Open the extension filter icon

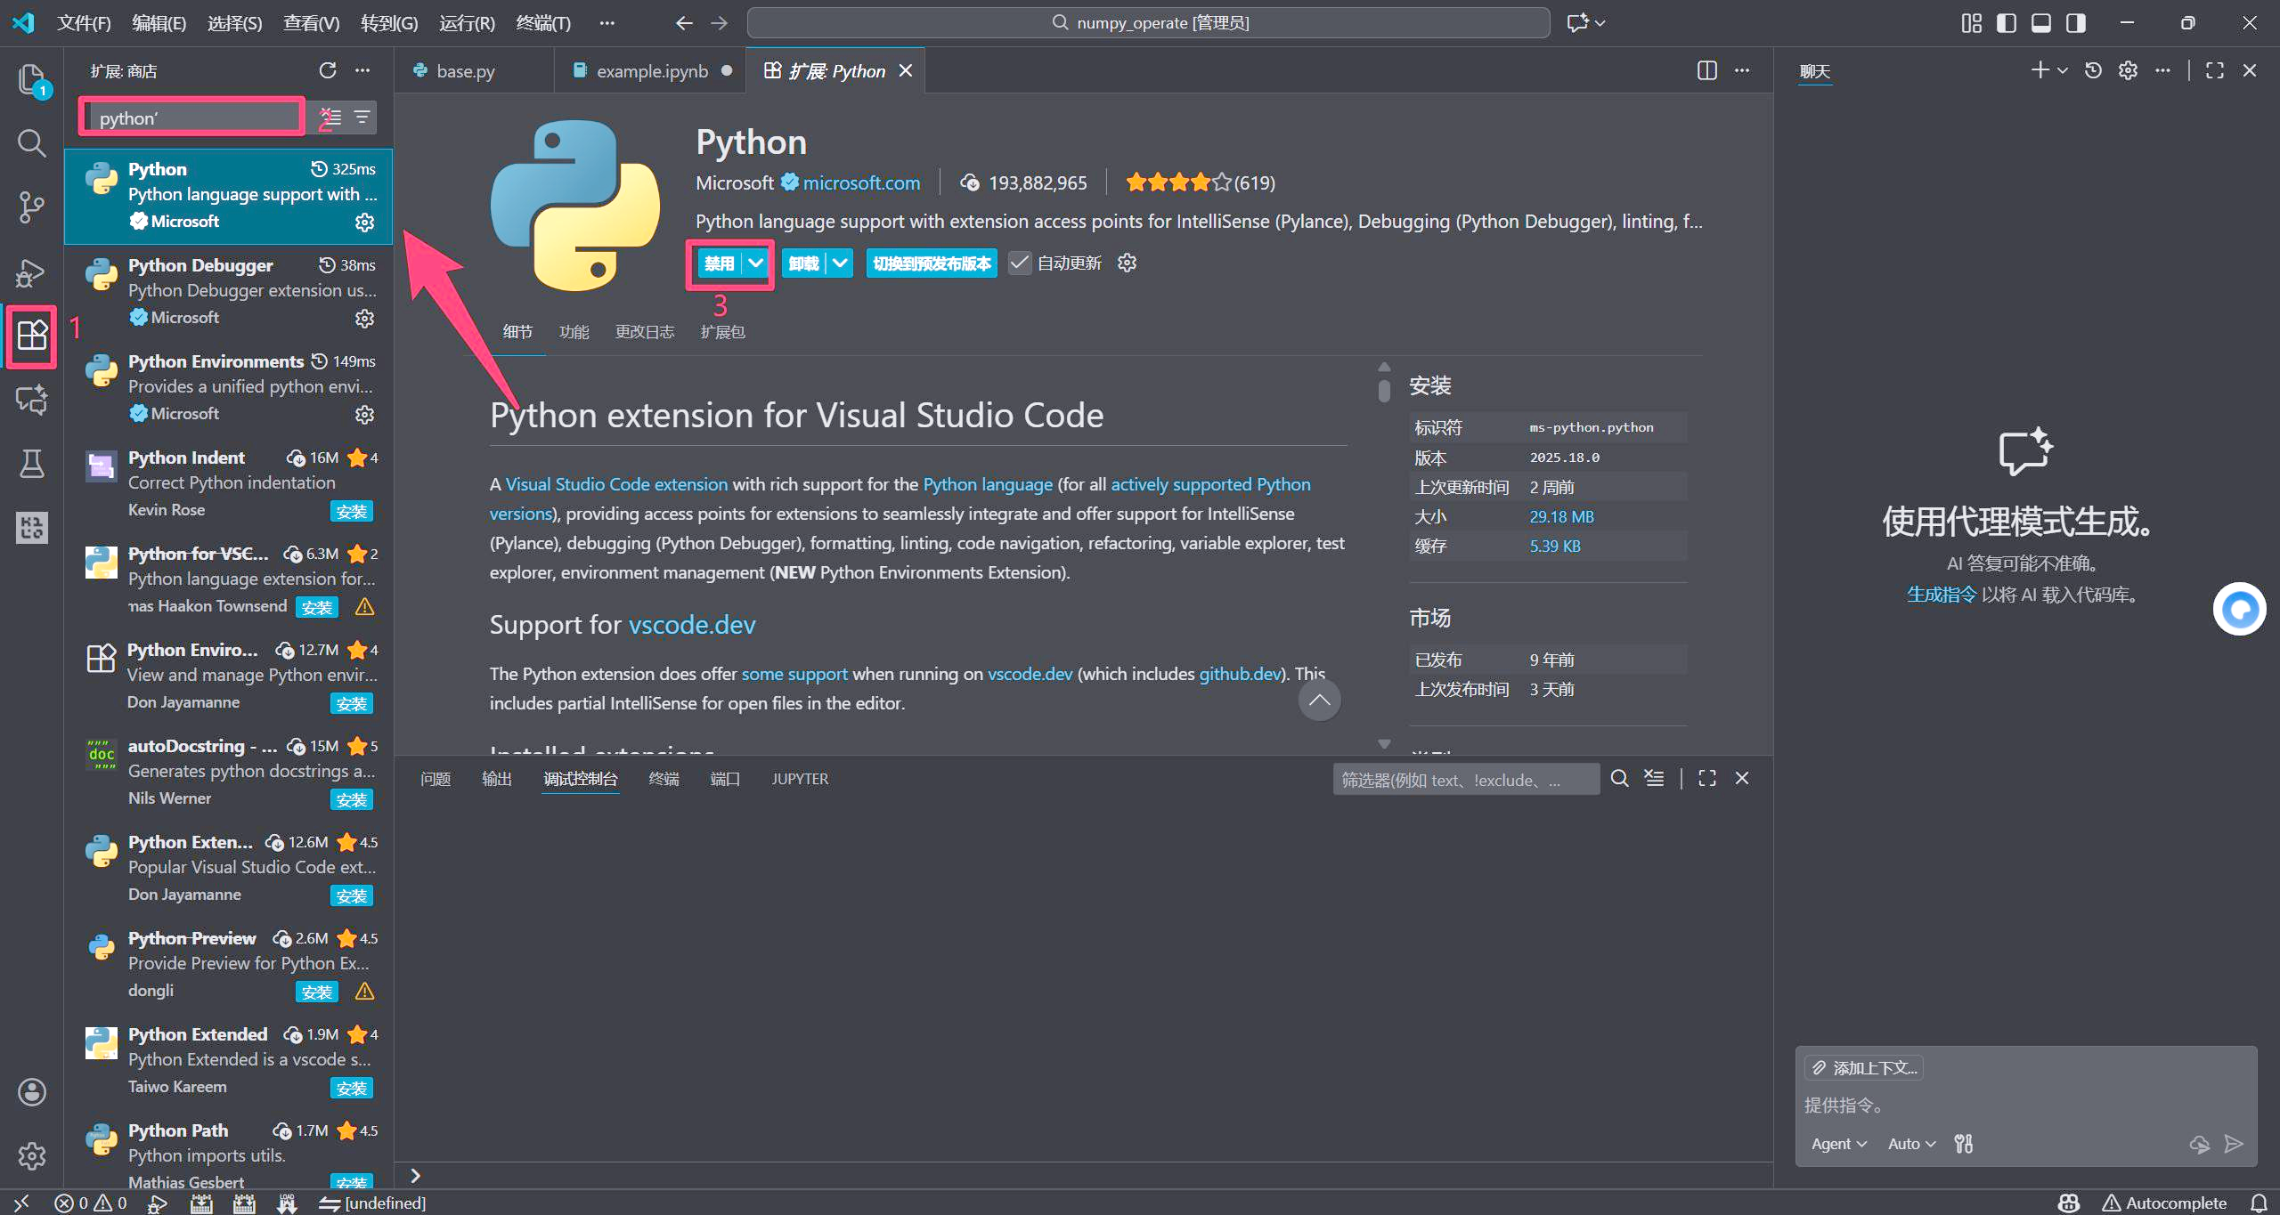tap(362, 117)
